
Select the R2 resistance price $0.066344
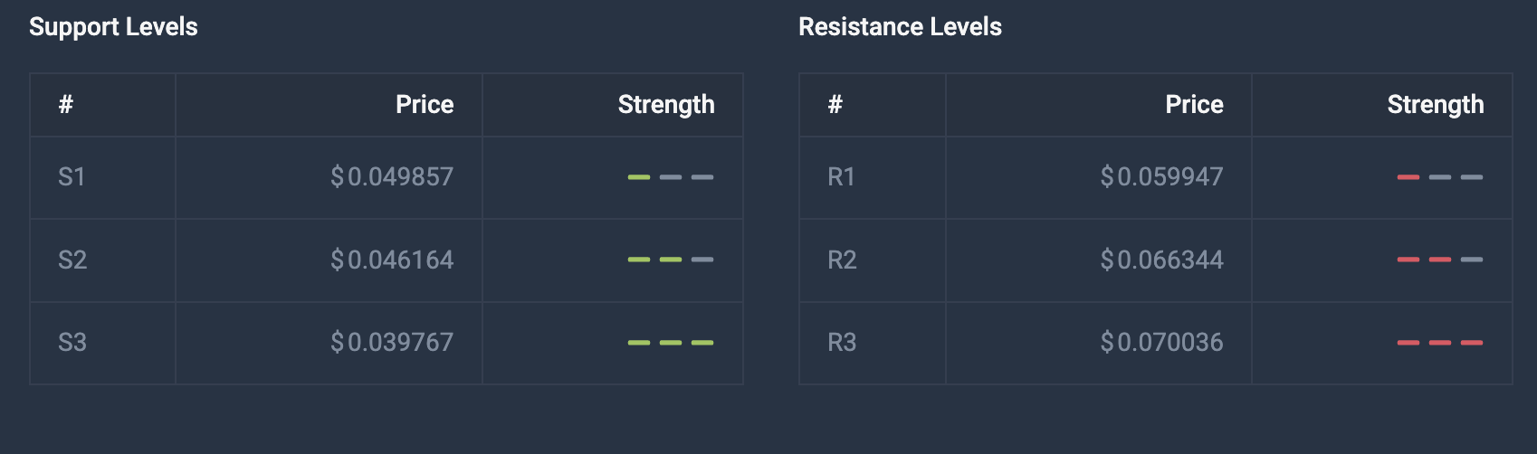[1161, 260]
